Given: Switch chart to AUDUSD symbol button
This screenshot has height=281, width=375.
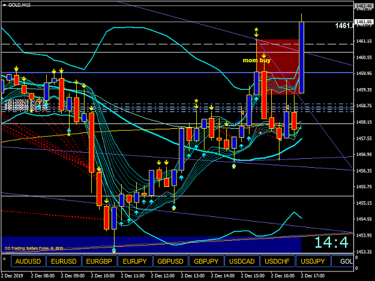Looking at the screenshot, I should (x=28, y=261).
